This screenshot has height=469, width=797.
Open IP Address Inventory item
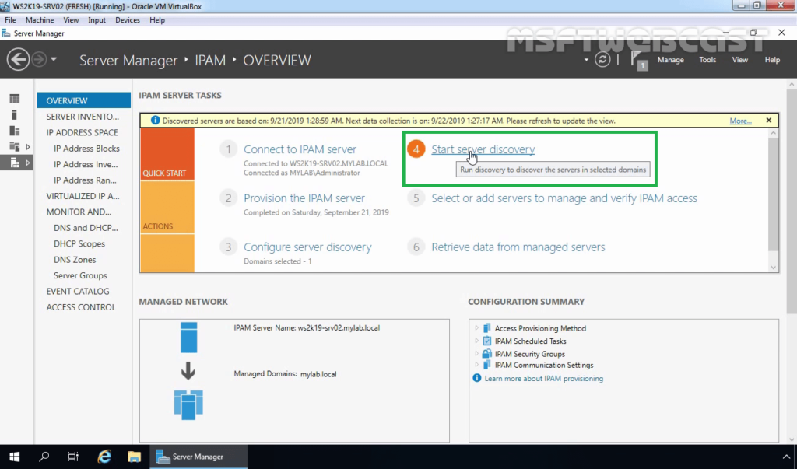(86, 164)
